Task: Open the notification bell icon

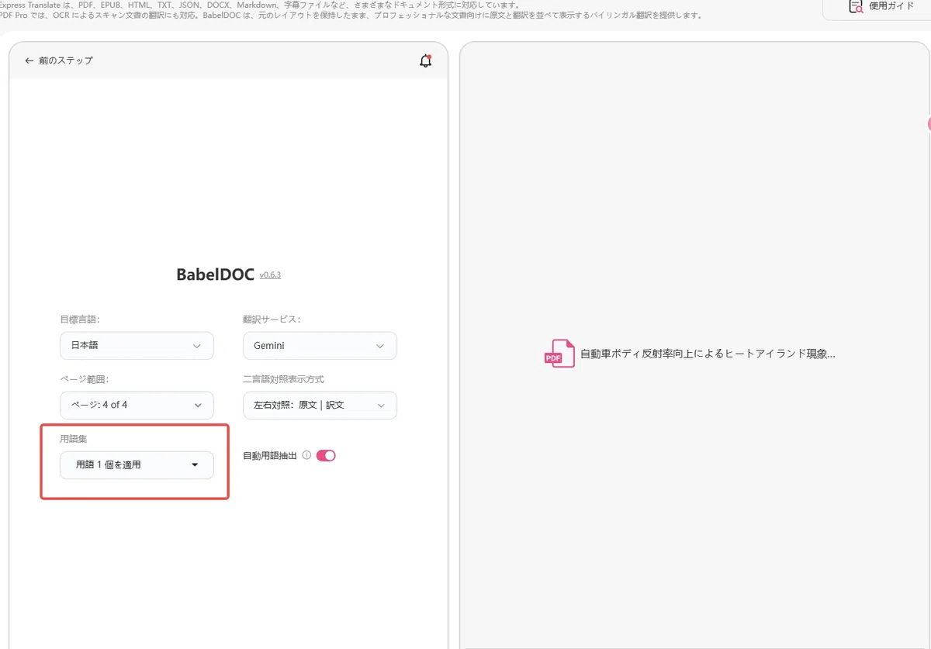Action: 425,60
